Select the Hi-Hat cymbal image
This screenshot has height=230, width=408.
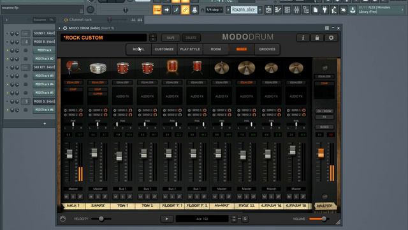coord(222,68)
